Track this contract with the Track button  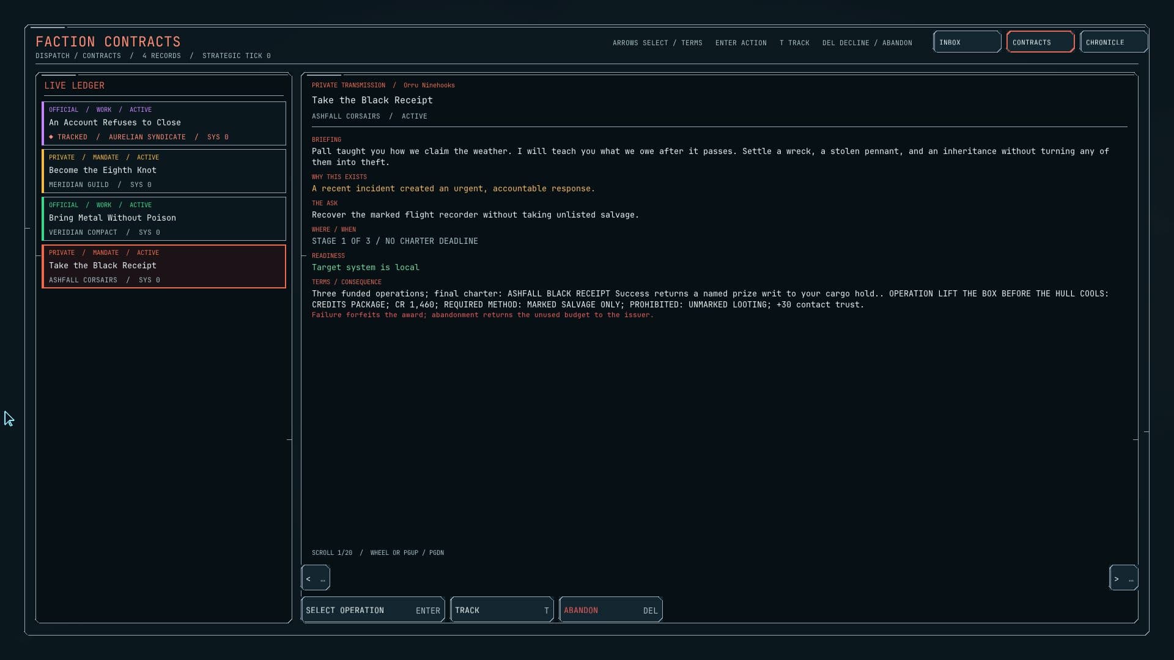coord(502,610)
